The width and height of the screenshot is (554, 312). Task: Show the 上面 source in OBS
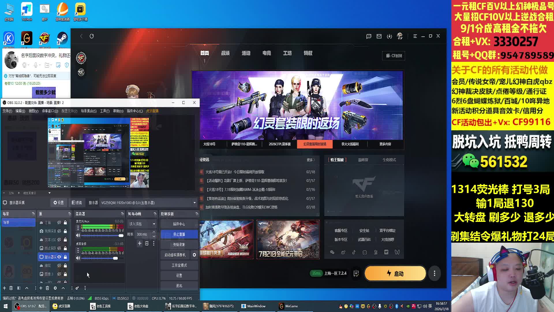tap(59, 222)
